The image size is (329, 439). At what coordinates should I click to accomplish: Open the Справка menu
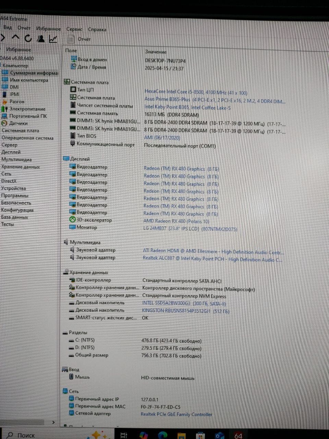click(97, 29)
